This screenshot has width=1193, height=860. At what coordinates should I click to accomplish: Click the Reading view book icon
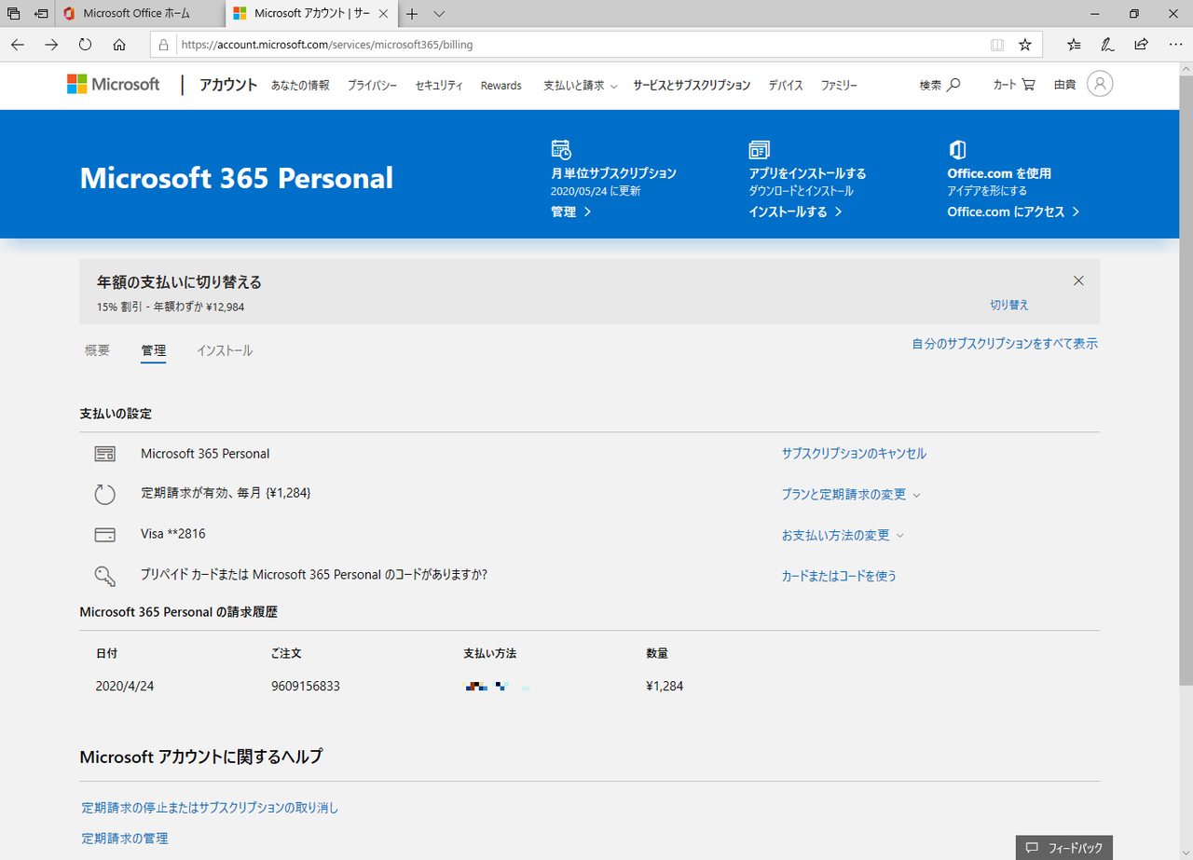pyautogui.click(x=997, y=44)
